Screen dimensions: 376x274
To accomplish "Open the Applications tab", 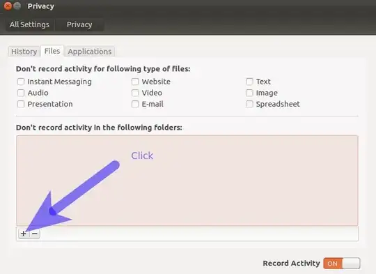I will point(89,52).
